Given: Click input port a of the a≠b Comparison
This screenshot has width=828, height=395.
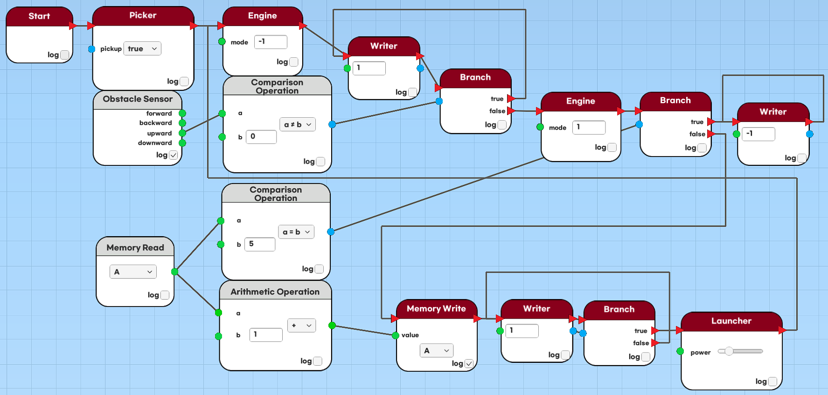Looking at the screenshot, I should click(x=222, y=113).
